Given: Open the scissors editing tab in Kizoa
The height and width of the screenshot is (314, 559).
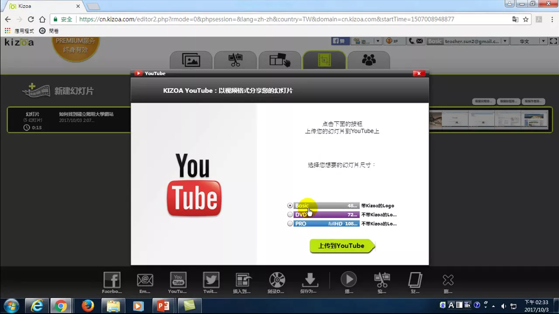Looking at the screenshot, I should [235, 60].
